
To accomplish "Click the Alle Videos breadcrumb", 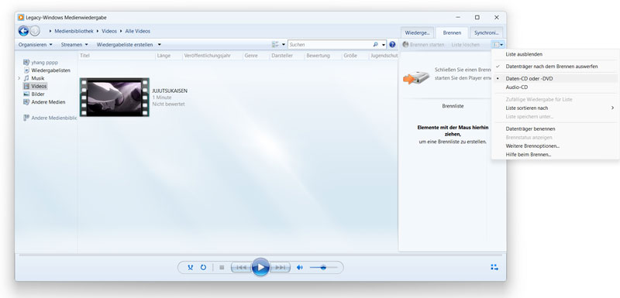I will tap(138, 31).
